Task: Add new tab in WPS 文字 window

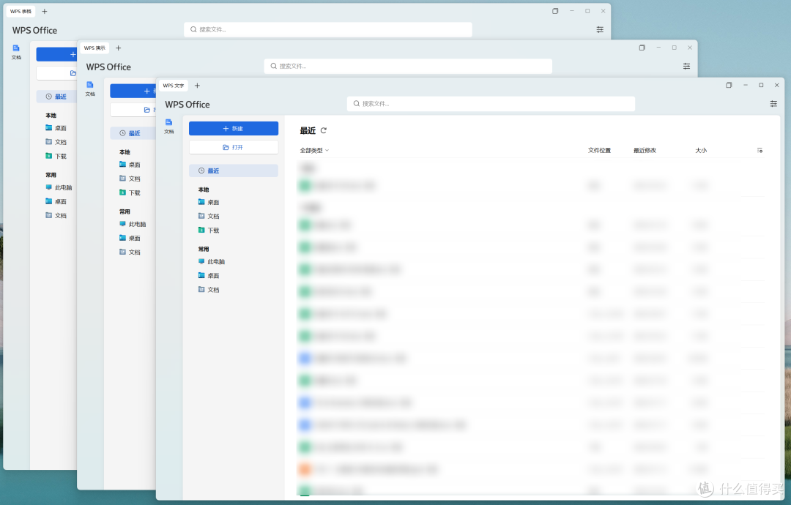Action: (x=197, y=86)
